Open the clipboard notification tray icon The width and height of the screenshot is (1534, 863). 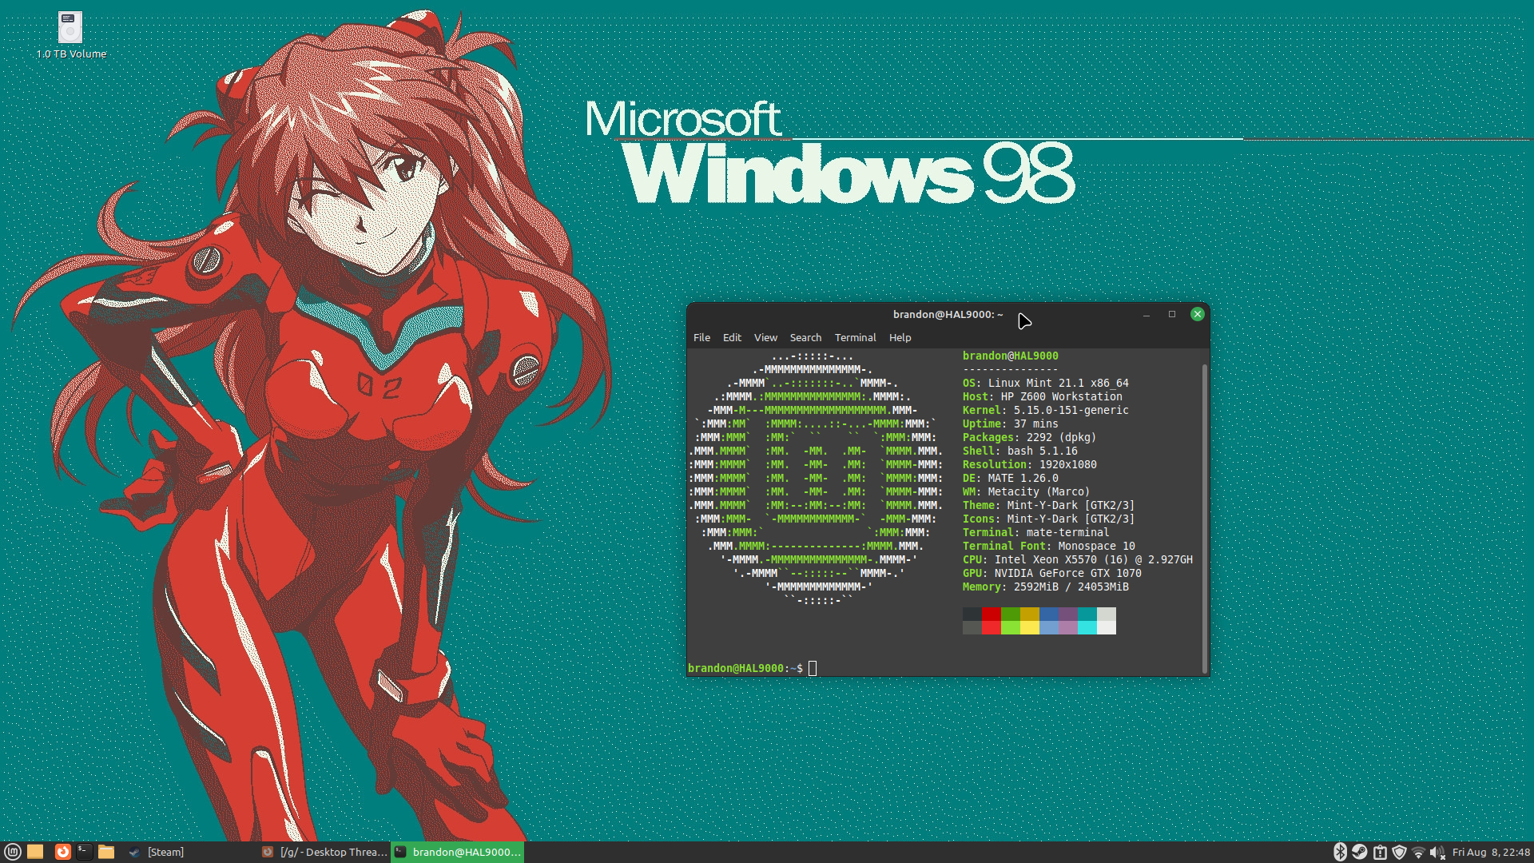click(x=1379, y=853)
